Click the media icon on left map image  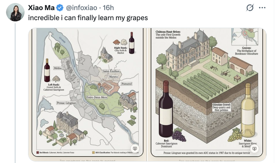pos(135,149)
